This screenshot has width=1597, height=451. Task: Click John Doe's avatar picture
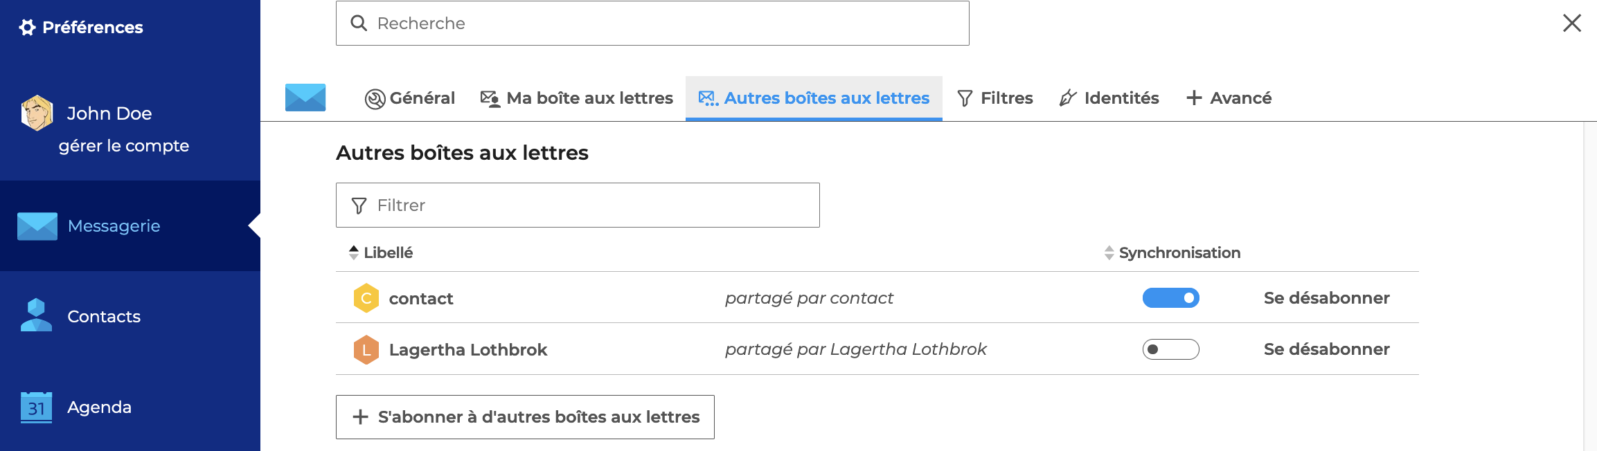pos(37,113)
